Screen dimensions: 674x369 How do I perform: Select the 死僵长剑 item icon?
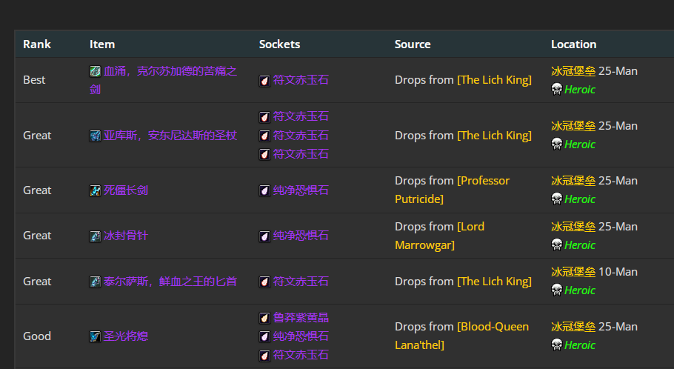coord(95,190)
